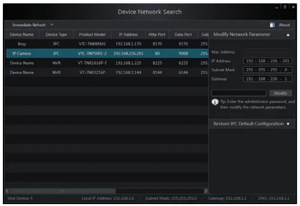Image resolution: width=300 pixels, height=206 pixels.
Task: Click IP cell 192.168.1.144
Action: click(128, 72)
